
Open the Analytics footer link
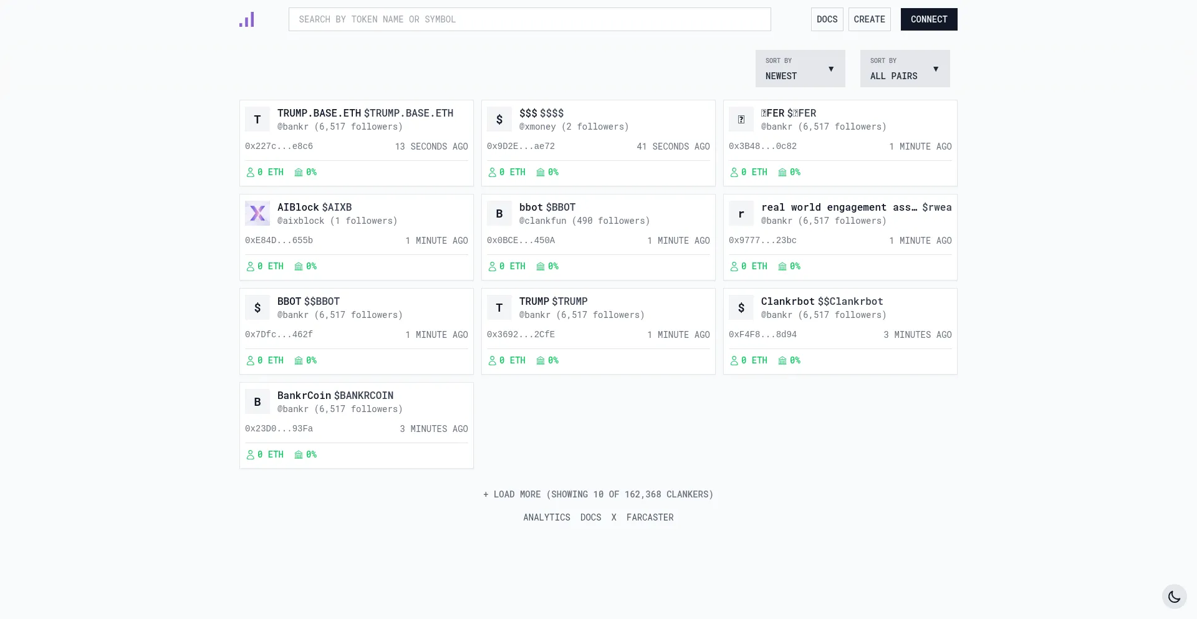click(x=546, y=517)
